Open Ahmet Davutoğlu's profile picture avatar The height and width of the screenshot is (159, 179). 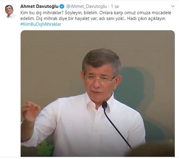pos(10,11)
